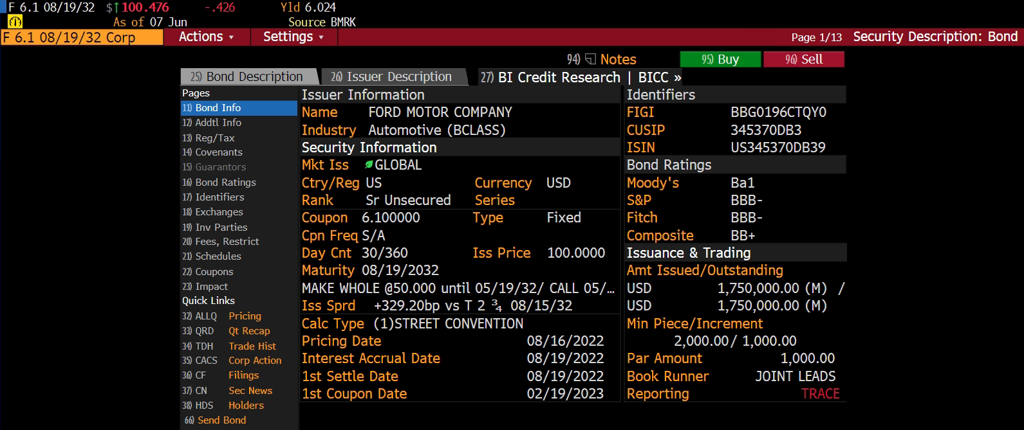
Task: Switch to the Issuer Description tab
Action: click(393, 77)
